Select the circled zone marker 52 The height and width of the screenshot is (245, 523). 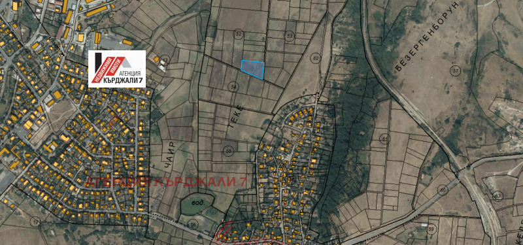coord(238,35)
